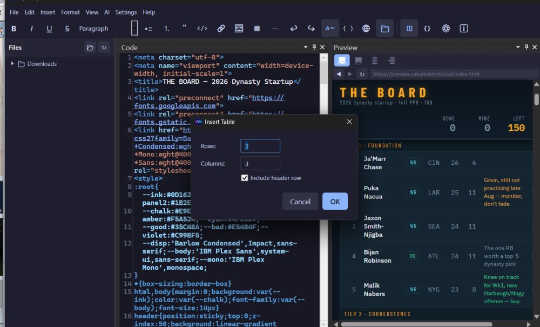Viewport: 540px width, 327px height.
Task: Confirm the table with OK
Action: point(335,201)
